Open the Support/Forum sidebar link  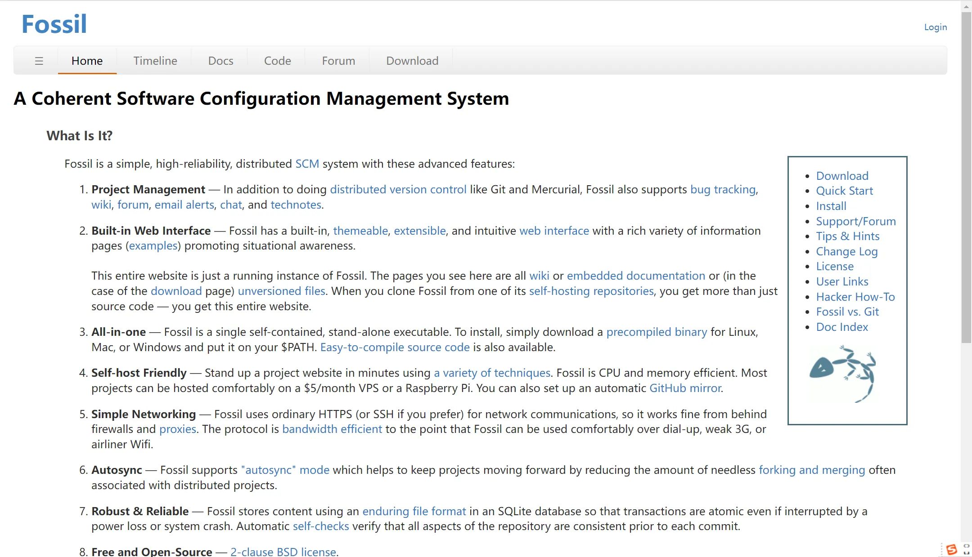pyautogui.click(x=856, y=221)
